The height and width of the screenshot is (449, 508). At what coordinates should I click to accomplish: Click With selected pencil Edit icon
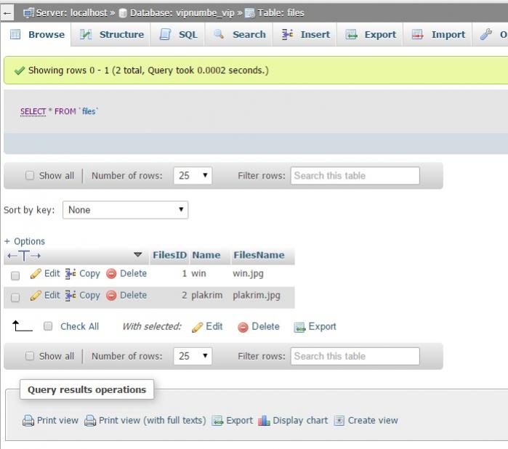click(197, 327)
